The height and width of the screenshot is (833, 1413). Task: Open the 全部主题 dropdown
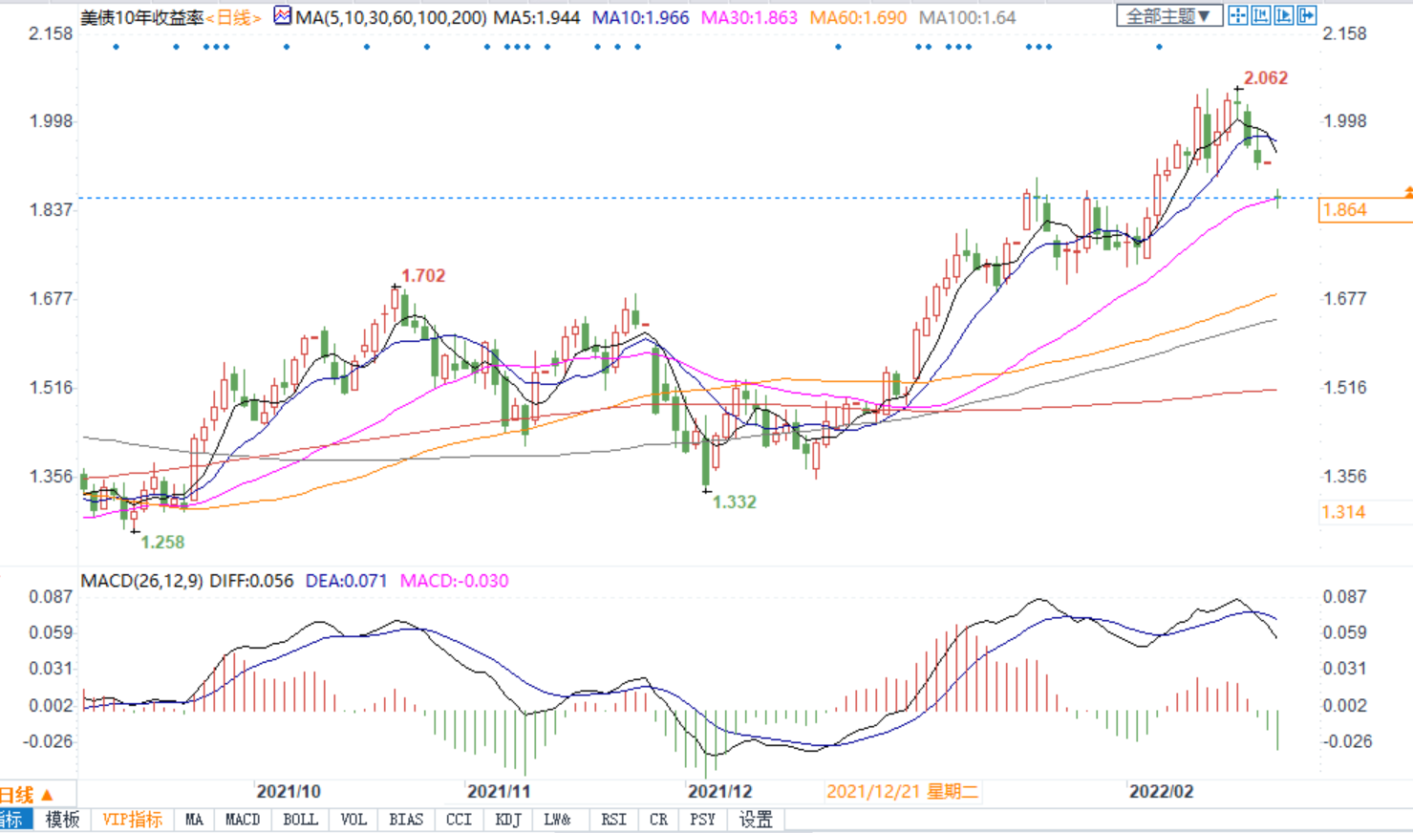(1168, 16)
